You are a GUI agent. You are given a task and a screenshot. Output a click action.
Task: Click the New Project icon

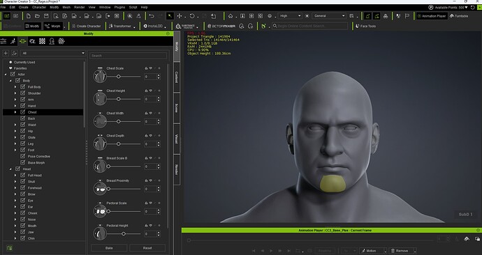pyautogui.click(x=28, y=16)
